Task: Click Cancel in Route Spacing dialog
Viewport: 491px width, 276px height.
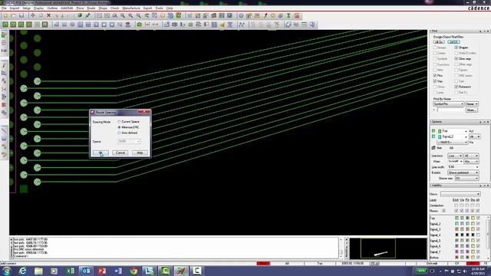Action: point(120,153)
